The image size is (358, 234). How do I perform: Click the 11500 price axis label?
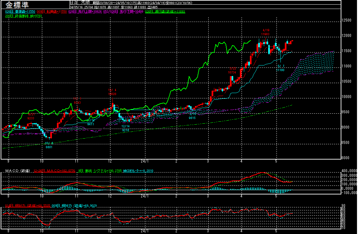pos(346,51)
